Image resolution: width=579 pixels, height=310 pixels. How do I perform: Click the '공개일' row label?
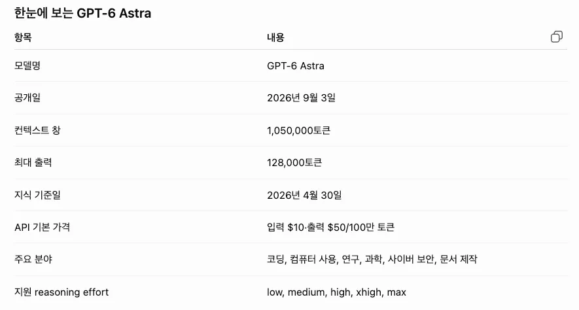click(x=27, y=98)
